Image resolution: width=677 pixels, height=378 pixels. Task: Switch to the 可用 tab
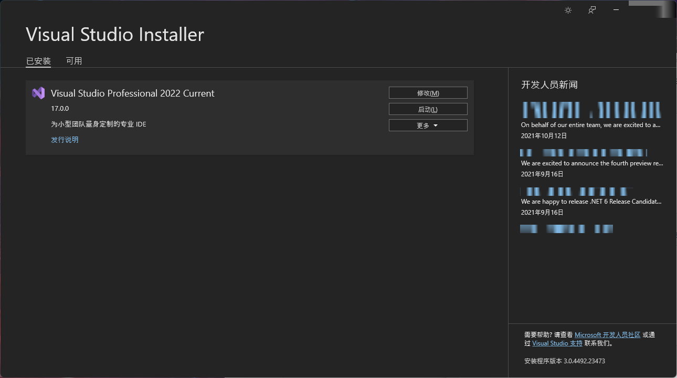[x=74, y=61]
